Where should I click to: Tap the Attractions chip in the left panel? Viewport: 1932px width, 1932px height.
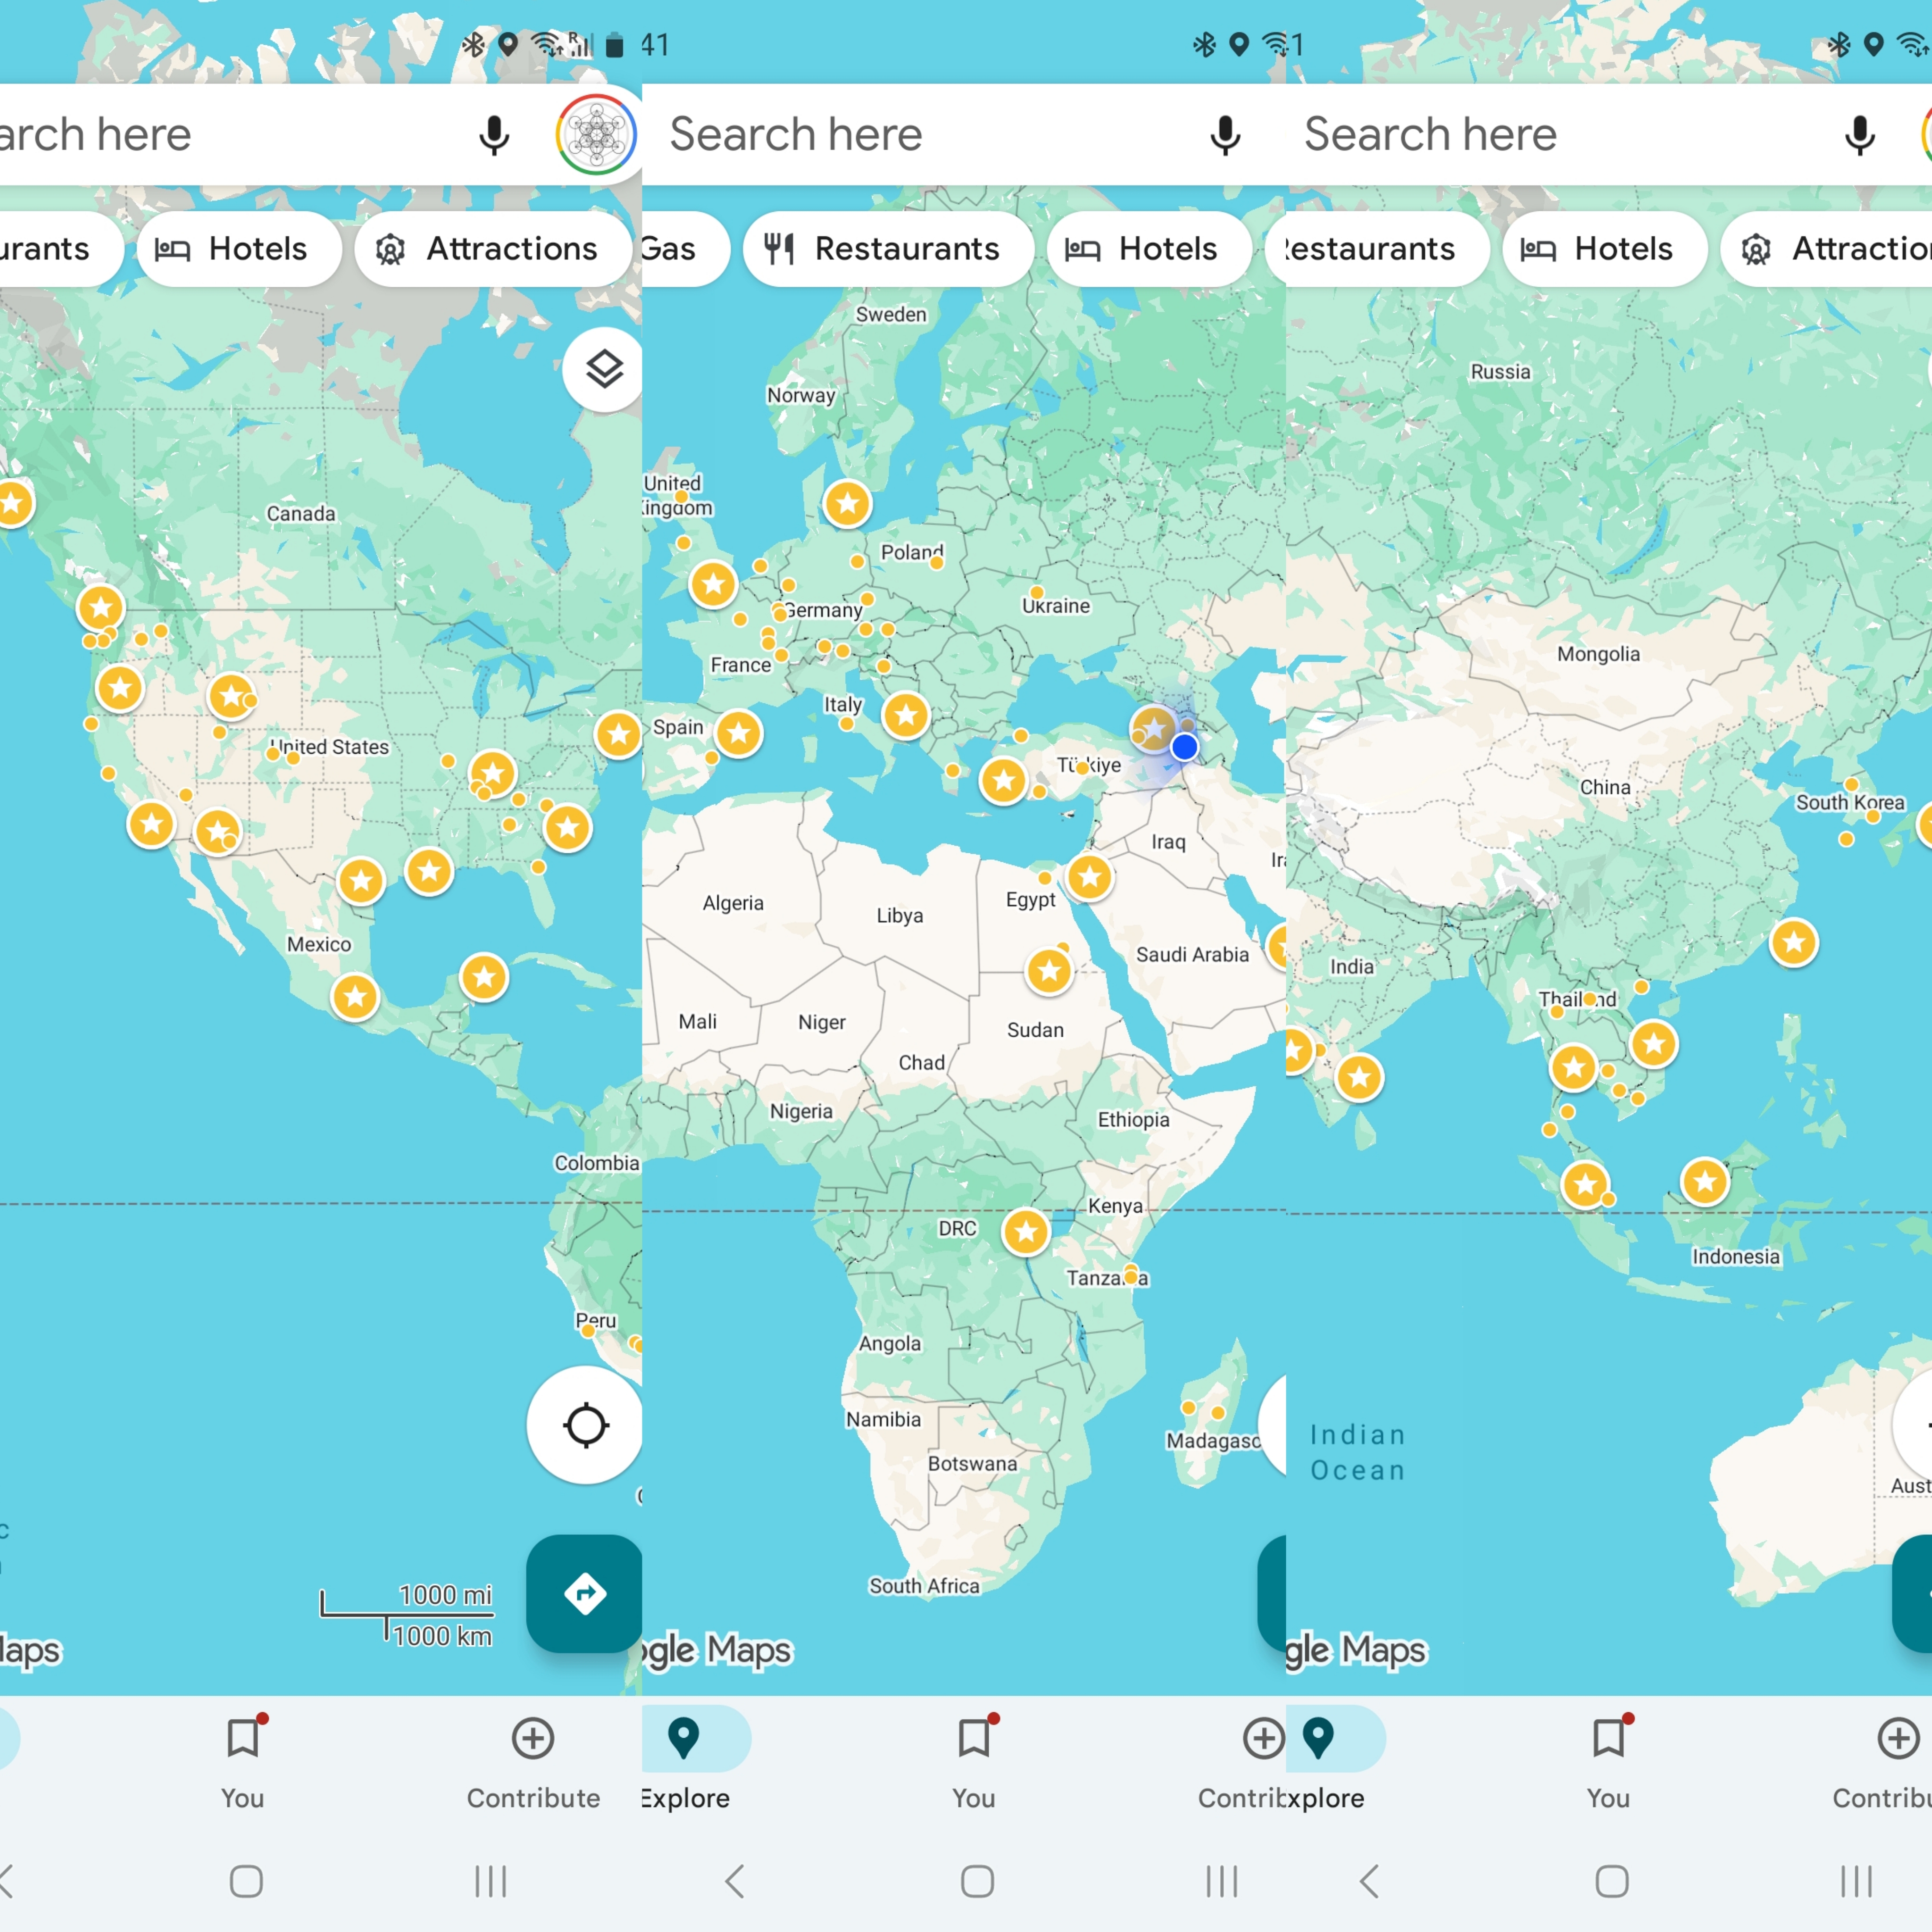(494, 249)
